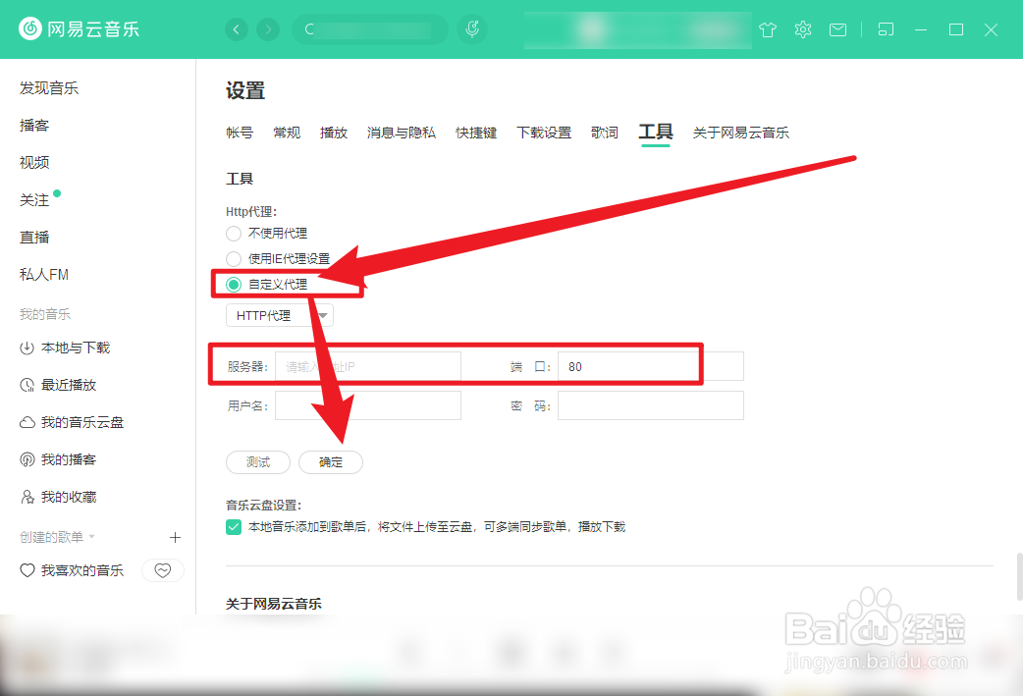Switch to mini mode icon
The height and width of the screenshot is (696, 1023).
[x=886, y=29]
